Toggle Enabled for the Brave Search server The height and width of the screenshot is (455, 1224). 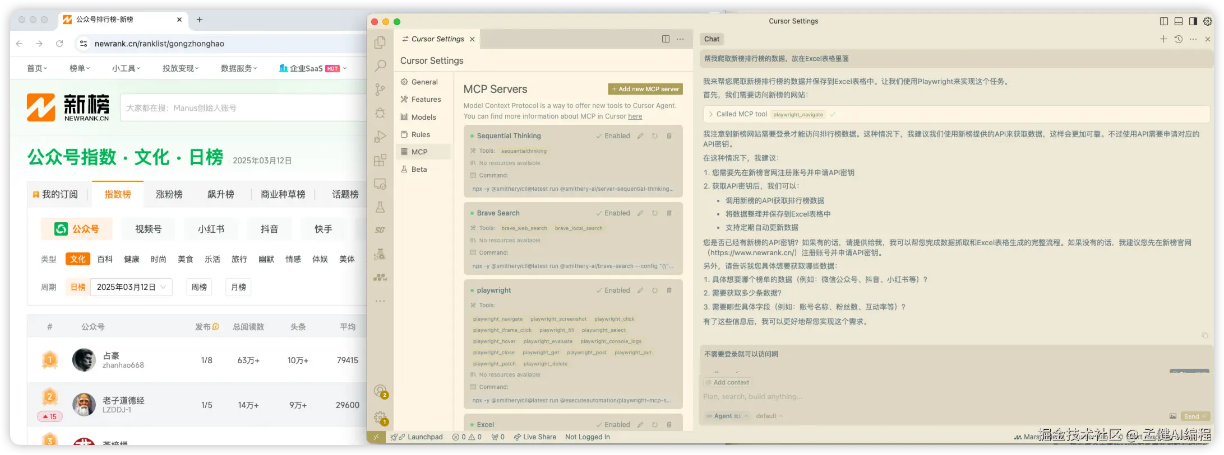(613, 213)
